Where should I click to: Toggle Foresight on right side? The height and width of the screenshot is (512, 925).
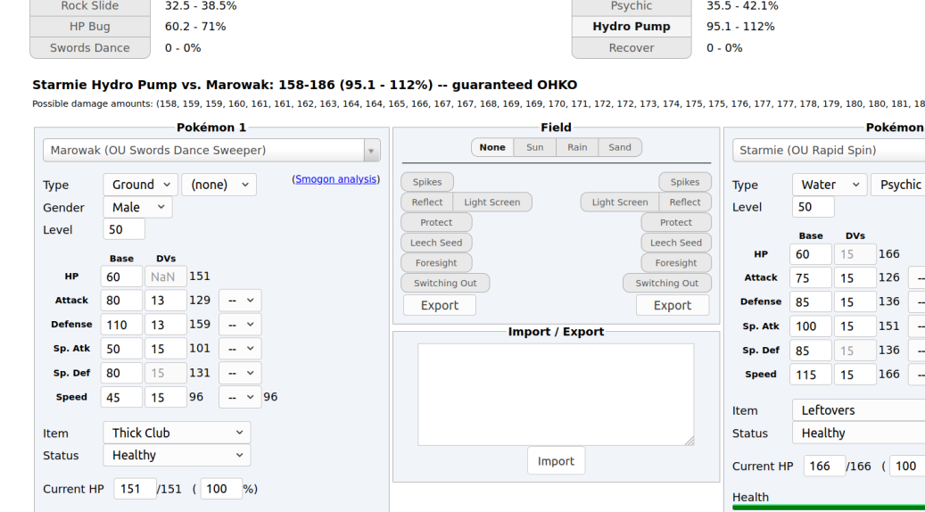pyautogui.click(x=676, y=262)
